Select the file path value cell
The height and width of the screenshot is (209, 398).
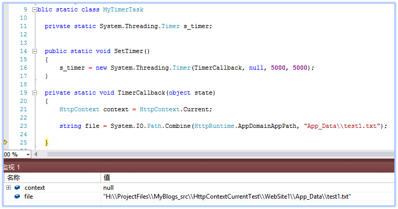pos(227,197)
